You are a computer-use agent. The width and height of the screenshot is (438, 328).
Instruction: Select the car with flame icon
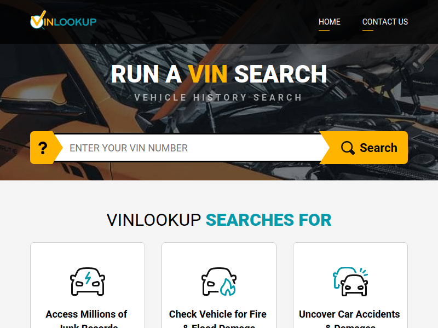click(x=218, y=282)
